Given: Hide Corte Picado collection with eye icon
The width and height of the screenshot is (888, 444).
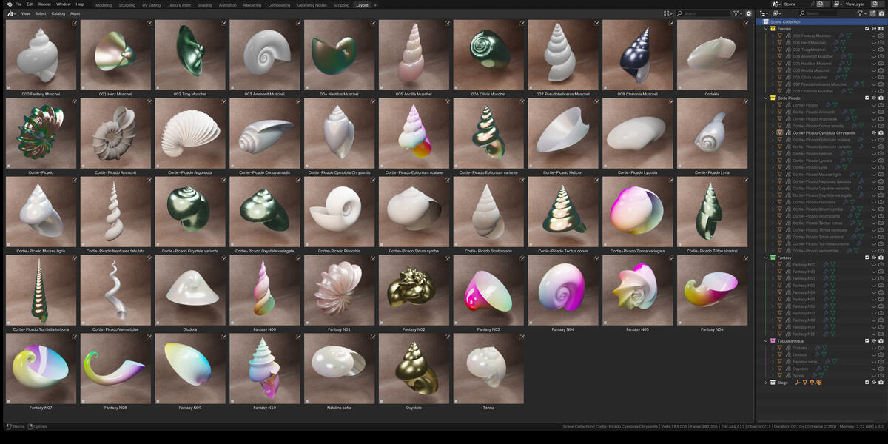Looking at the screenshot, I should click(874, 98).
